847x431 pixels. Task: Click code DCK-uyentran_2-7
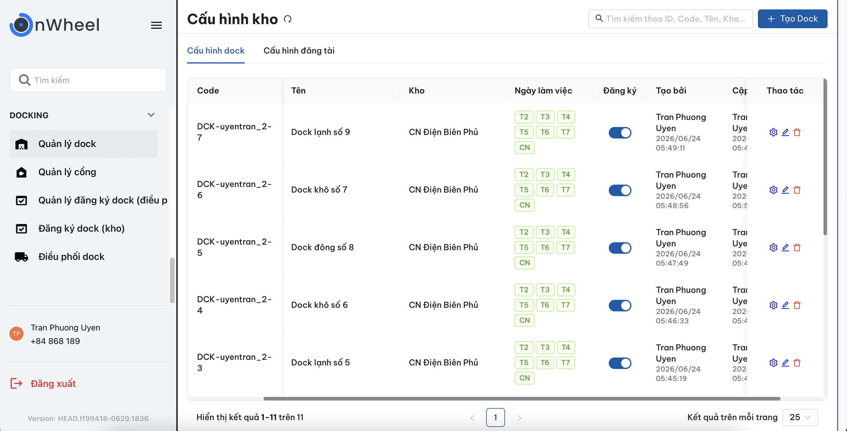[x=234, y=132]
